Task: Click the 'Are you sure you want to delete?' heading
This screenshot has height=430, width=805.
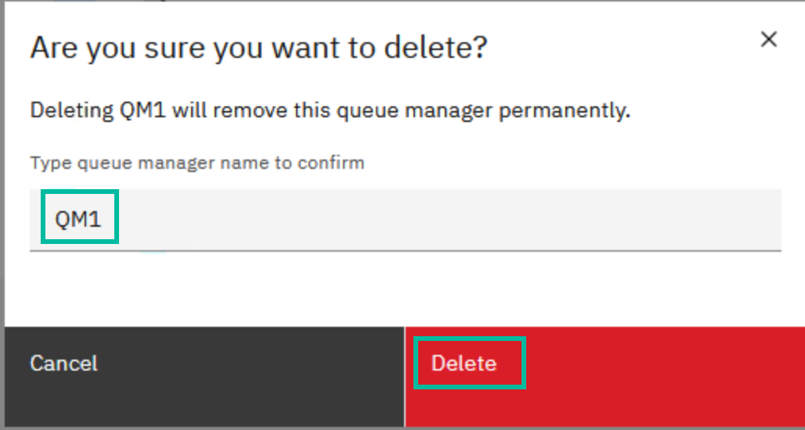Action: pyautogui.click(x=258, y=48)
